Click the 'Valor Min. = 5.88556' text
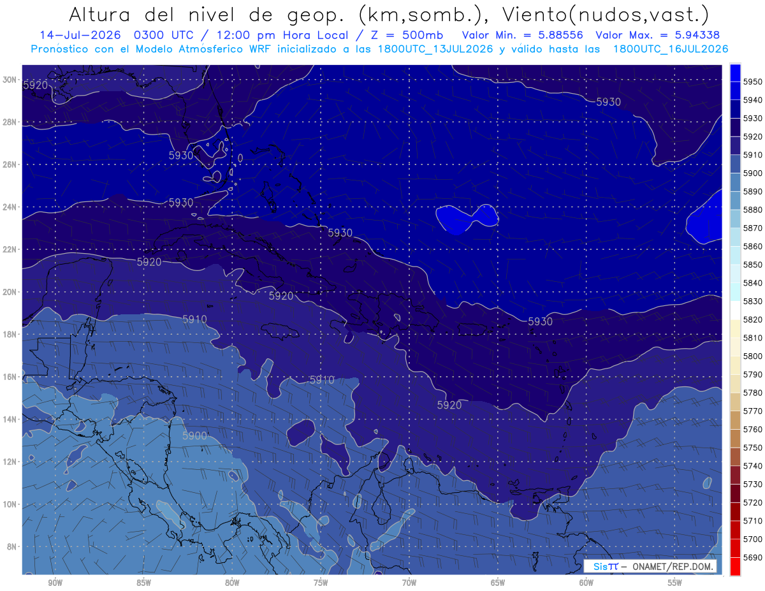This screenshot has height=591, width=765. coord(523,35)
